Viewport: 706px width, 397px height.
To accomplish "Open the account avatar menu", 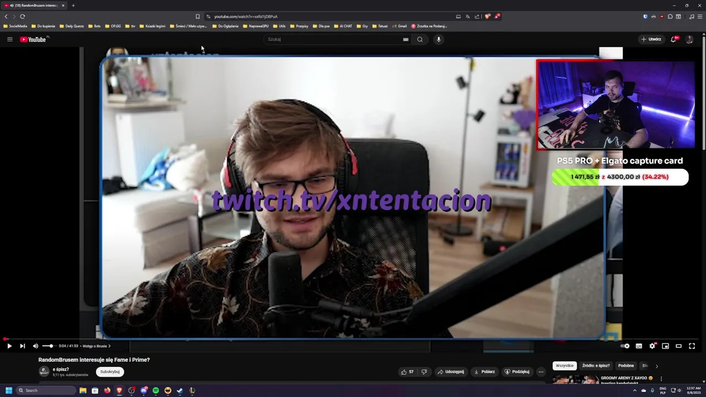I will 689,39.
